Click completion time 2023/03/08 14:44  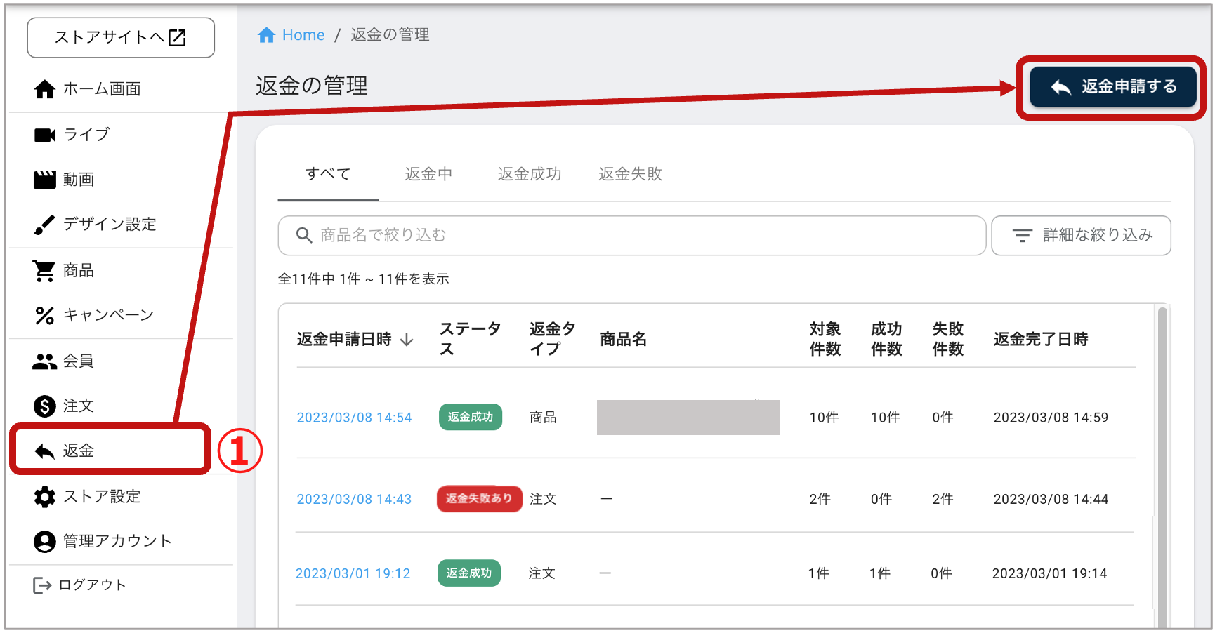click(1051, 500)
